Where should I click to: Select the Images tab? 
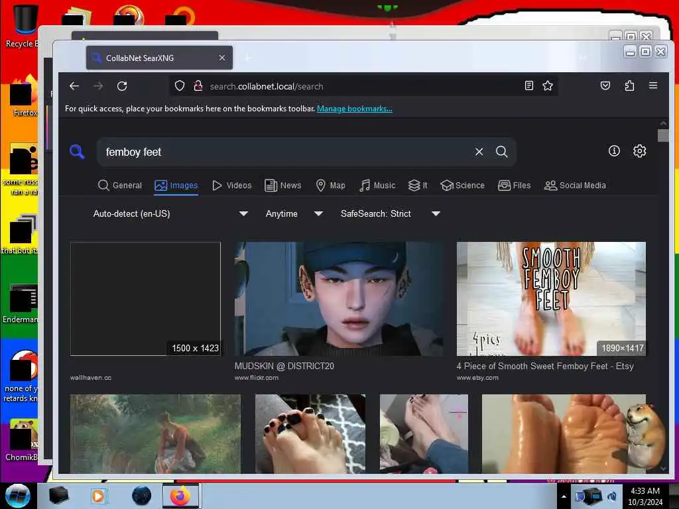176,186
